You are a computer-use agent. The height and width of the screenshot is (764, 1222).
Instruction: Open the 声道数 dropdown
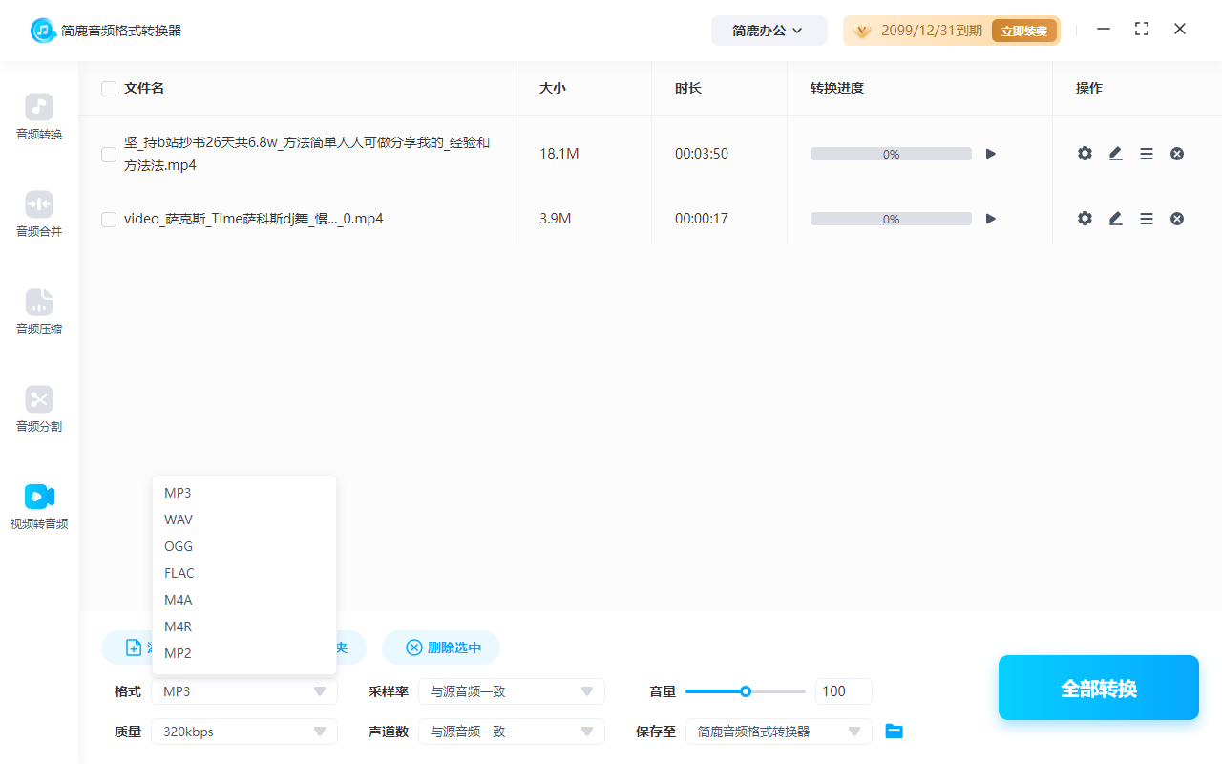click(512, 731)
